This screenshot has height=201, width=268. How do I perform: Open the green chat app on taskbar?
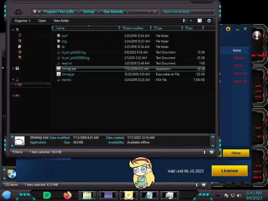click(47, 195)
